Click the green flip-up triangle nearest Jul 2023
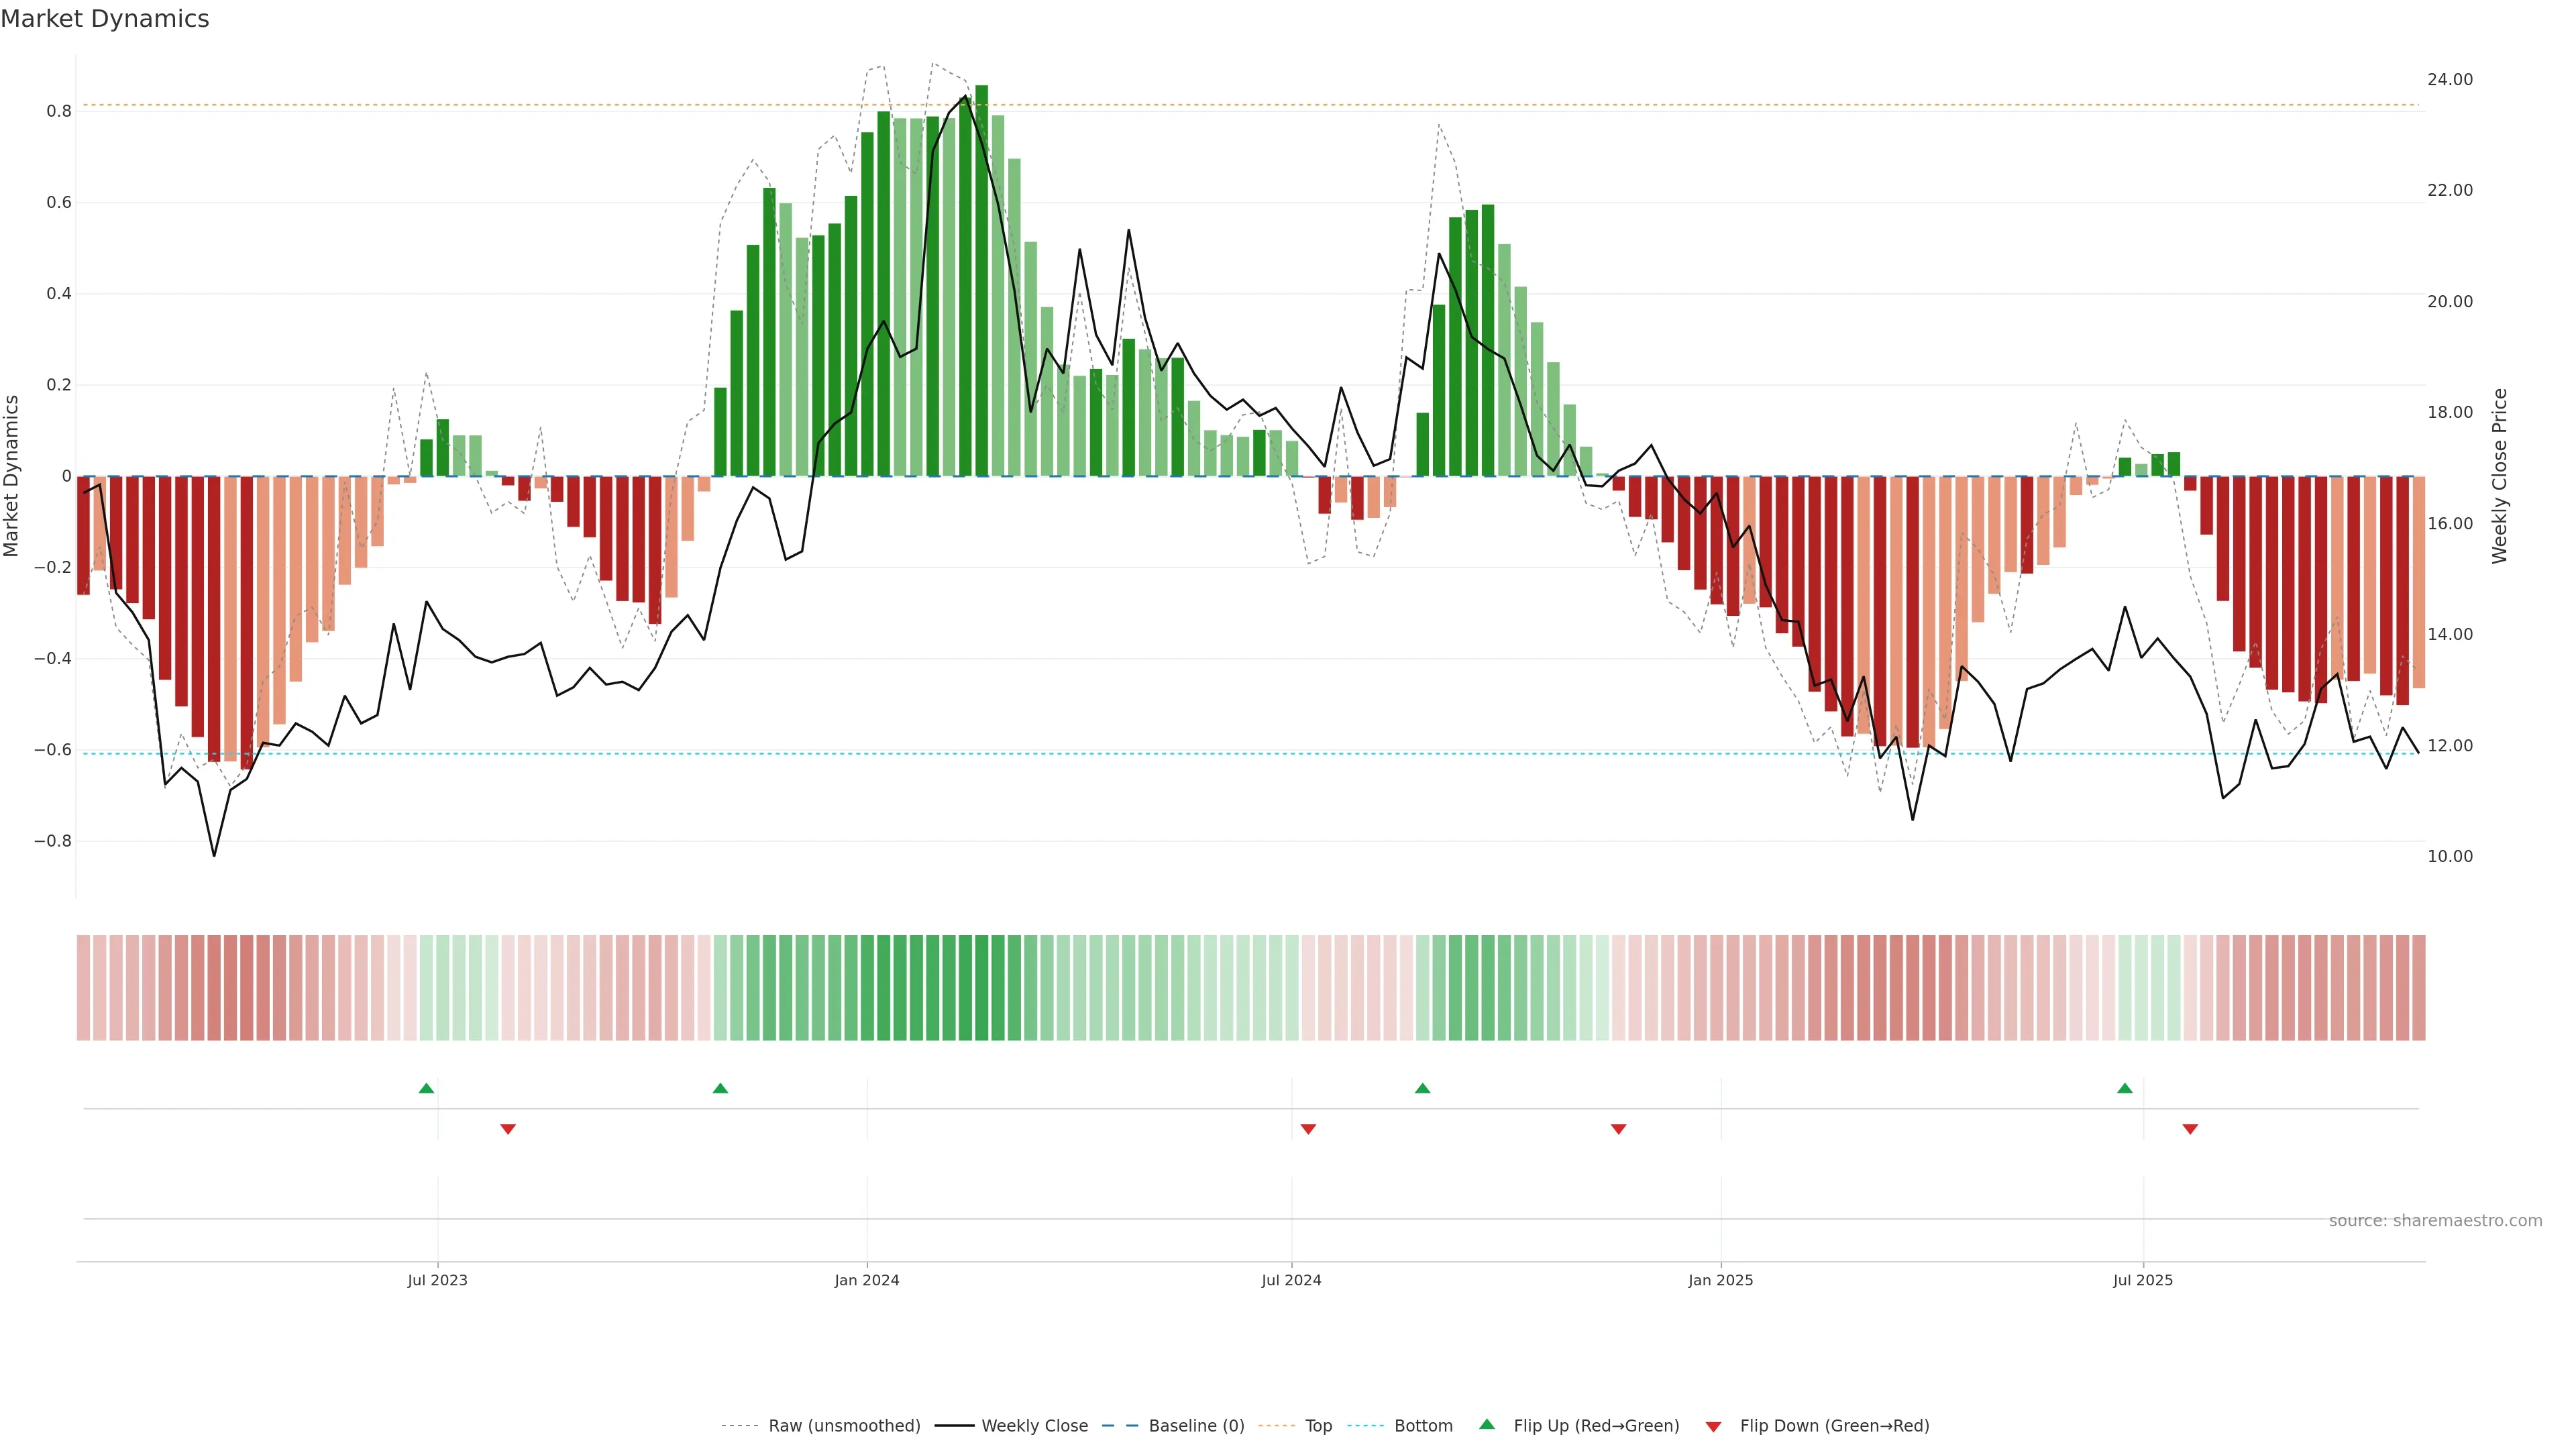Image resolution: width=2576 pixels, height=1449 pixels. pos(426,1088)
